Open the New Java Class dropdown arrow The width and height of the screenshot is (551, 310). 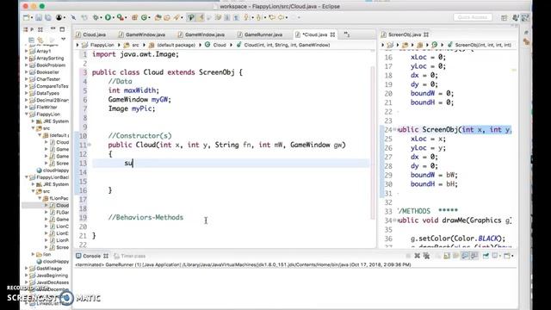(149, 17)
